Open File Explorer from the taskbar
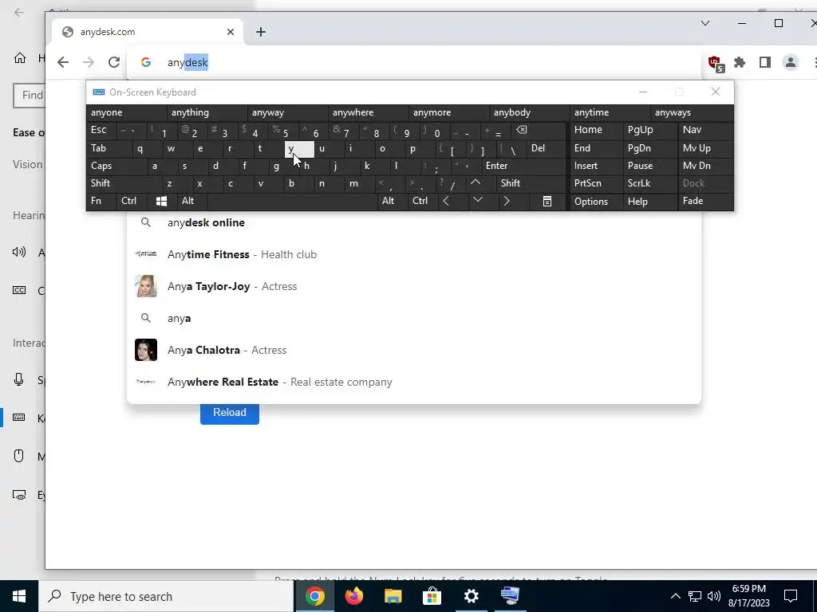 point(393,596)
